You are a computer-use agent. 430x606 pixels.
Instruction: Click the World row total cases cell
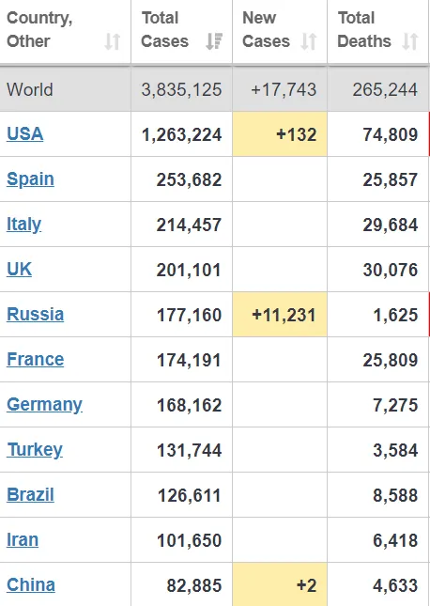[181, 89]
